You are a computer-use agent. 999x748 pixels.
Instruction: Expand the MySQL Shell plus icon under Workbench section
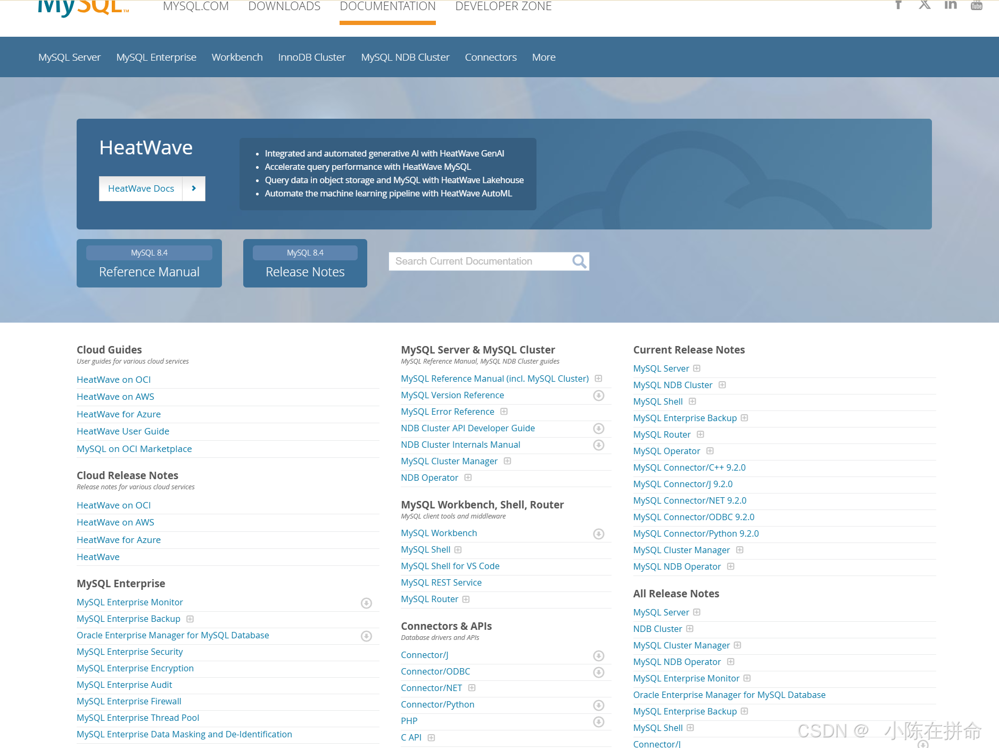click(x=458, y=549)
